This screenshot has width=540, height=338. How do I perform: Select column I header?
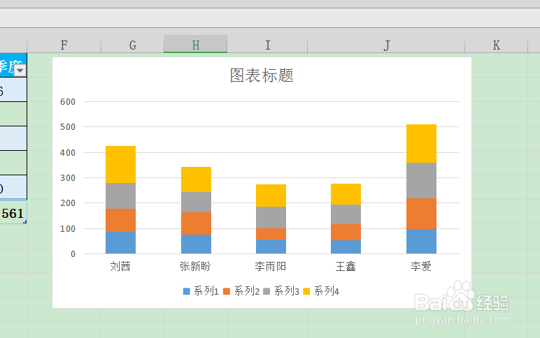click(267, 45)
